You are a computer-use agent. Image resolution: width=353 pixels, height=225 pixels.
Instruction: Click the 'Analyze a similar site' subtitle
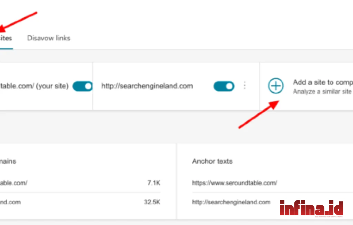tap(322, 92)
